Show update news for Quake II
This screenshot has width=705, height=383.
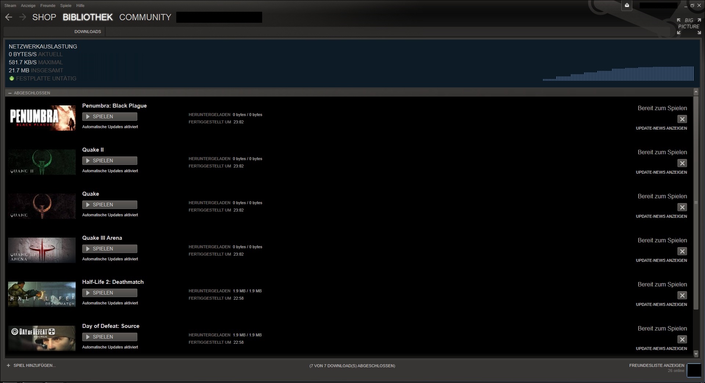661,172
